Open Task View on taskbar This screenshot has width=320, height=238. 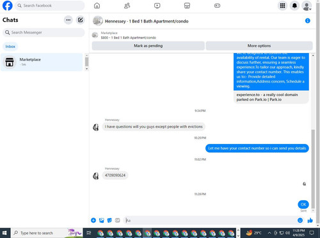pyautogui.click(x=89, y=233)
